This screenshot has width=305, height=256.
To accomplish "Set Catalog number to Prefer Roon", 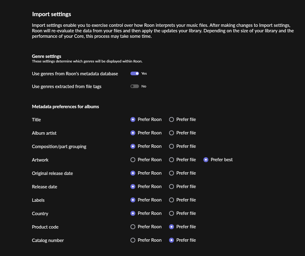I will 133,240.
